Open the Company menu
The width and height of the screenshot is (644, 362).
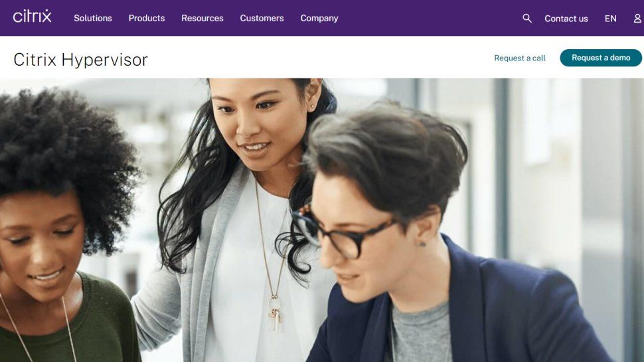coord(319,18)
